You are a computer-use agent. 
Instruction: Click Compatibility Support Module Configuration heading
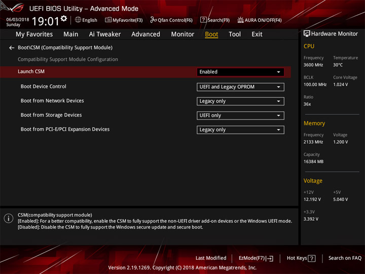[68, 59]
